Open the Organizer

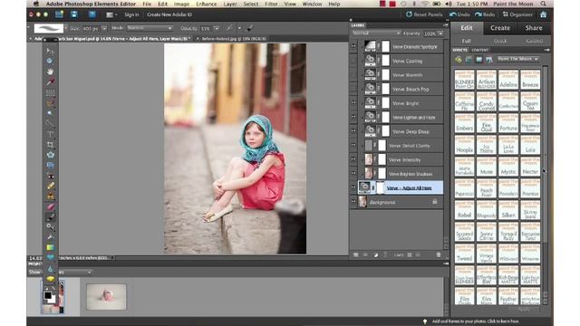pyautogui.click(x=517, y=14)
